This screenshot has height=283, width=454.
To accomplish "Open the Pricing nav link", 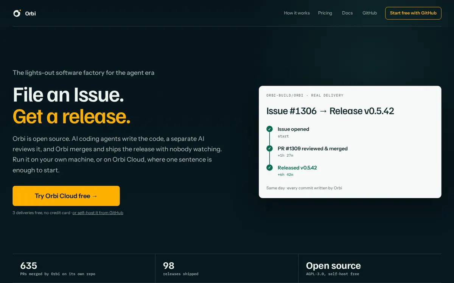I will [x=325, y=13].
